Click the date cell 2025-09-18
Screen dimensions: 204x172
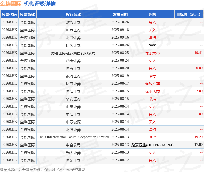coord(120,30)
